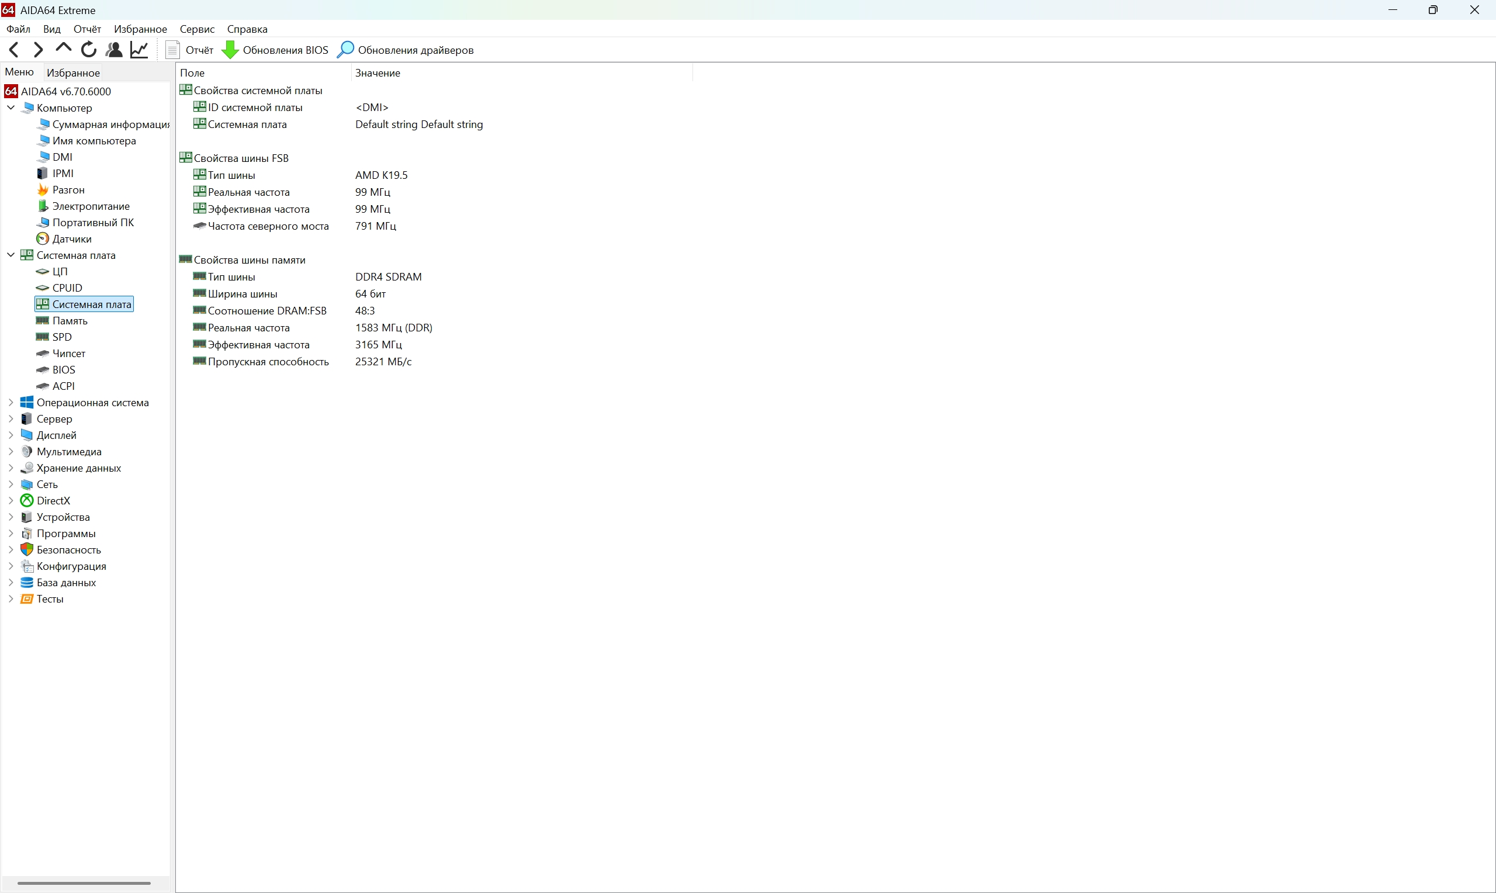Open the user-silhouette toolbar icon
1496x893 pixels.
[x=114, y=49]
